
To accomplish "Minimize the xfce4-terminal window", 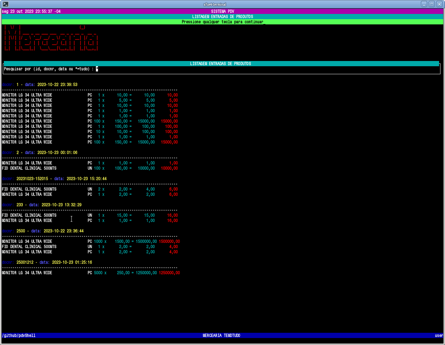I will point(424,4).
